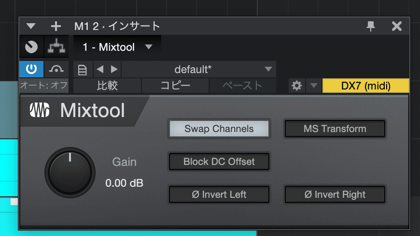This screenshot has height=236, width=420.
Task: Expand the arrow next to gear icon
Action: (314, 86)
